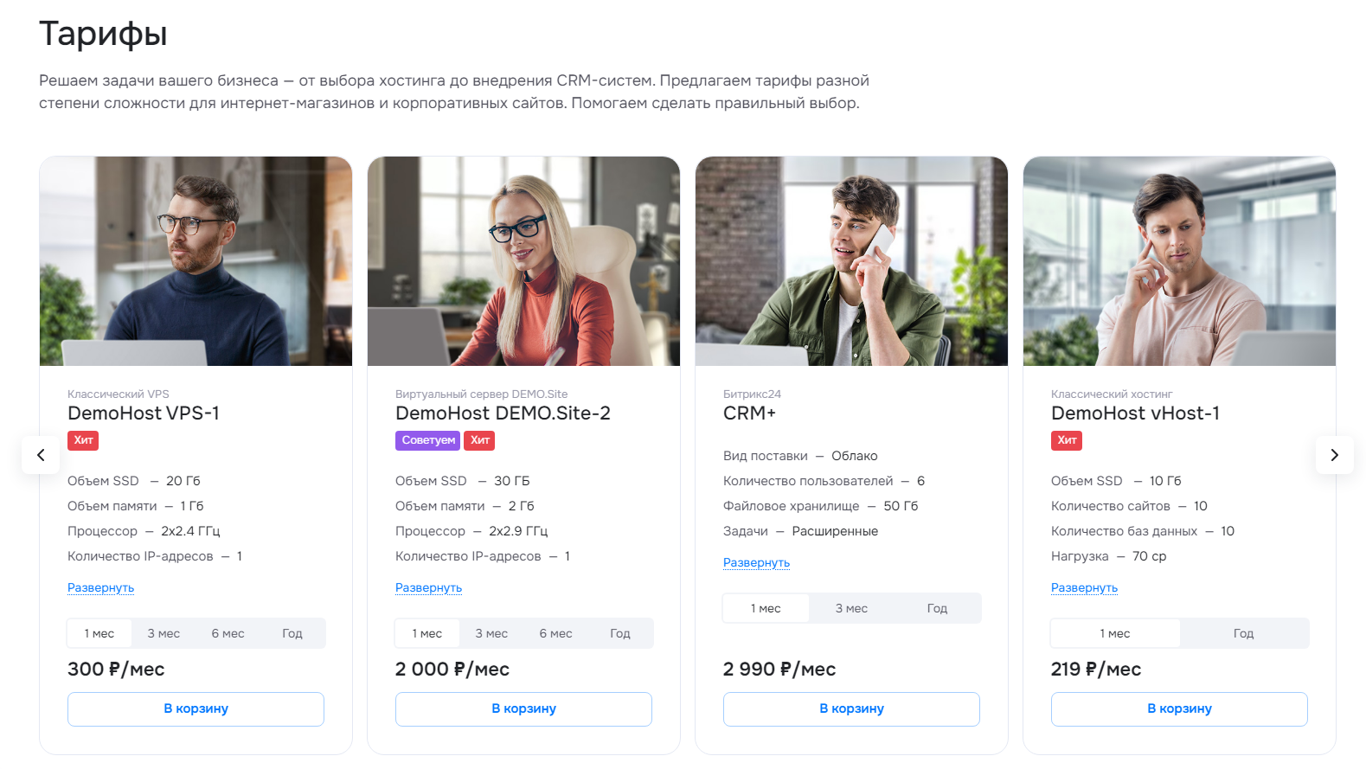Open the woman photo on DEMO.Site-2 card
The width and height of the screenshot is (1366, 769).
(523, 261)
